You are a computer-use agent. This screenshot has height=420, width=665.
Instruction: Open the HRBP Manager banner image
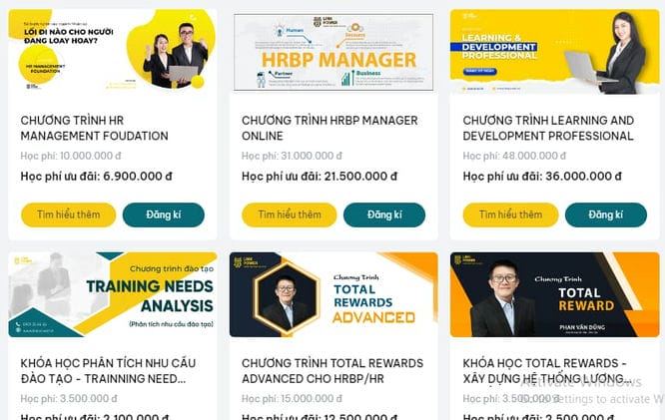333,51
